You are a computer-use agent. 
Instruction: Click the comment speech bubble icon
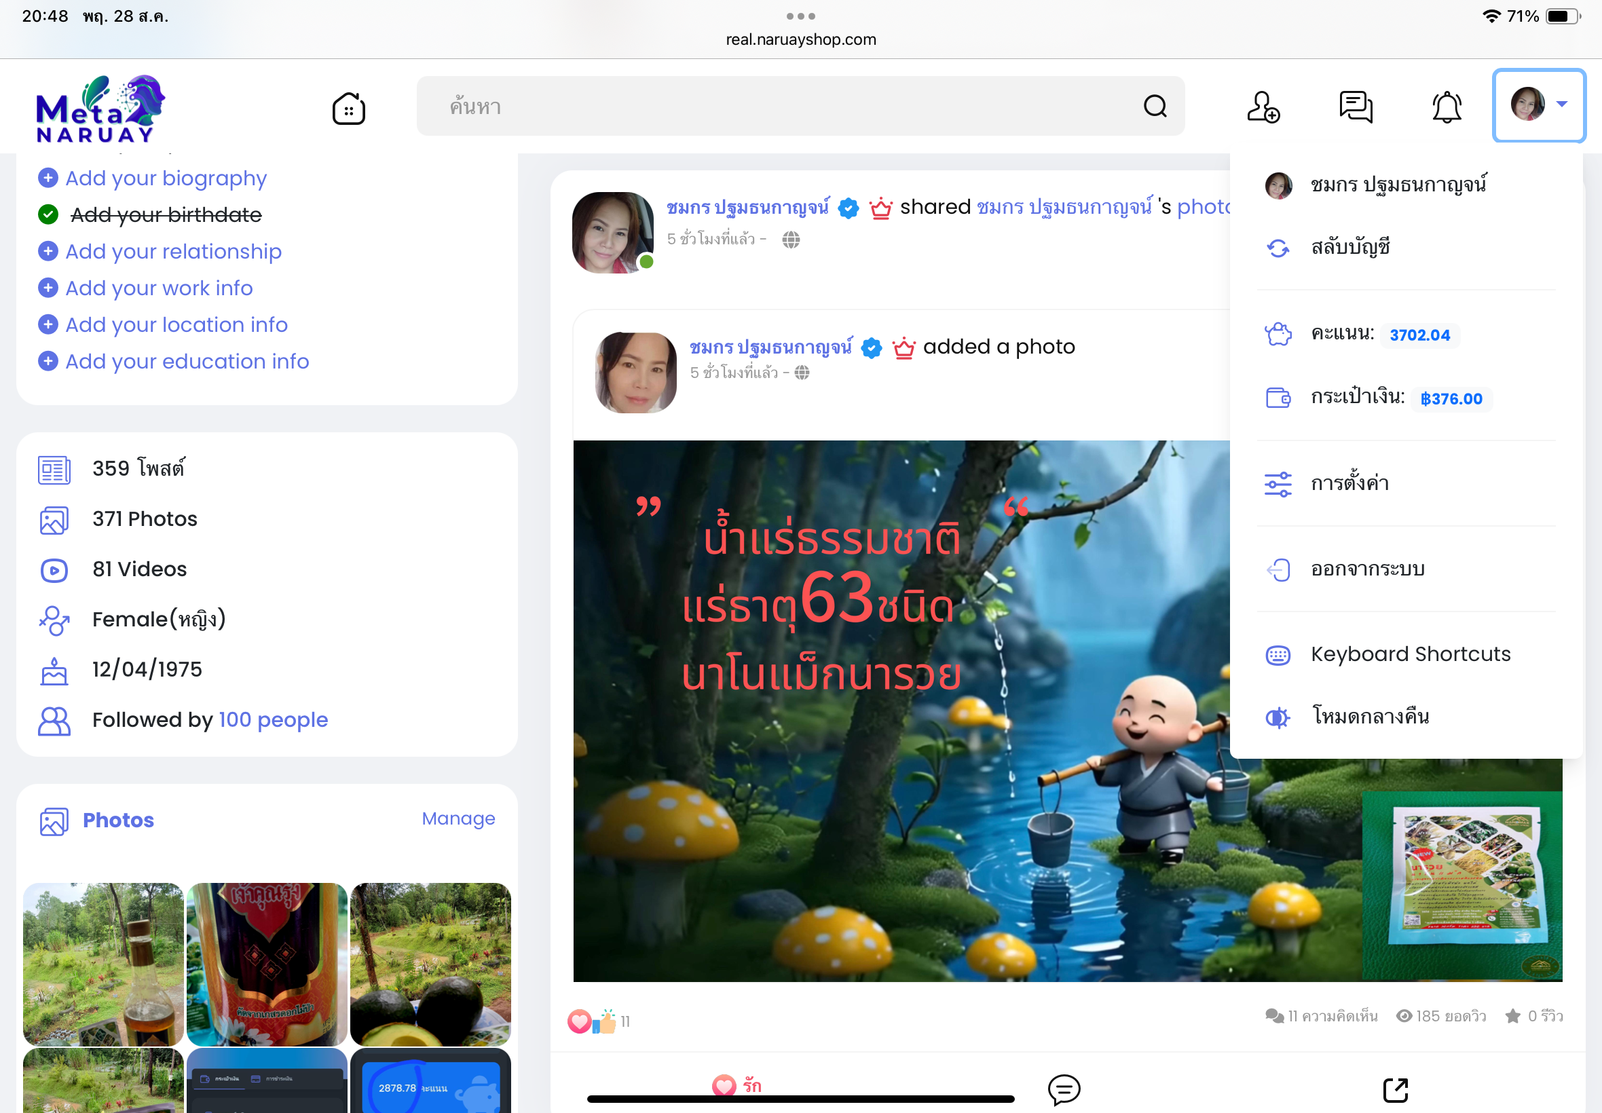tap(1064, 1089)
